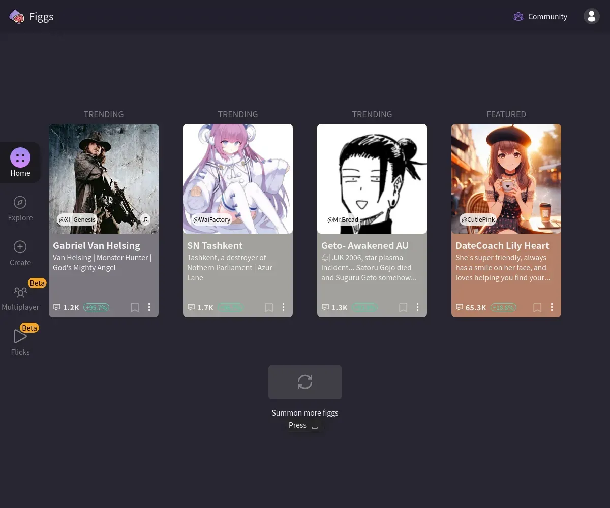The image size is (610, 508).
Task: Open the user profile avatar menu
Action: click(x=592, y=16)
